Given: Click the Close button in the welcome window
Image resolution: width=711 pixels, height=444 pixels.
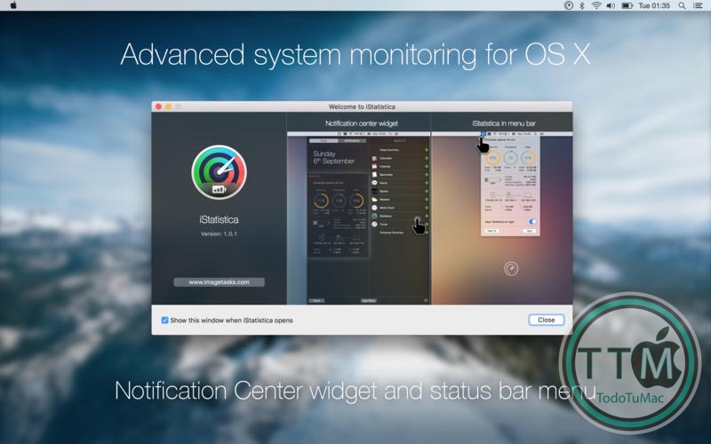Looking at the screenshot, I should click(x=546, y=320).
